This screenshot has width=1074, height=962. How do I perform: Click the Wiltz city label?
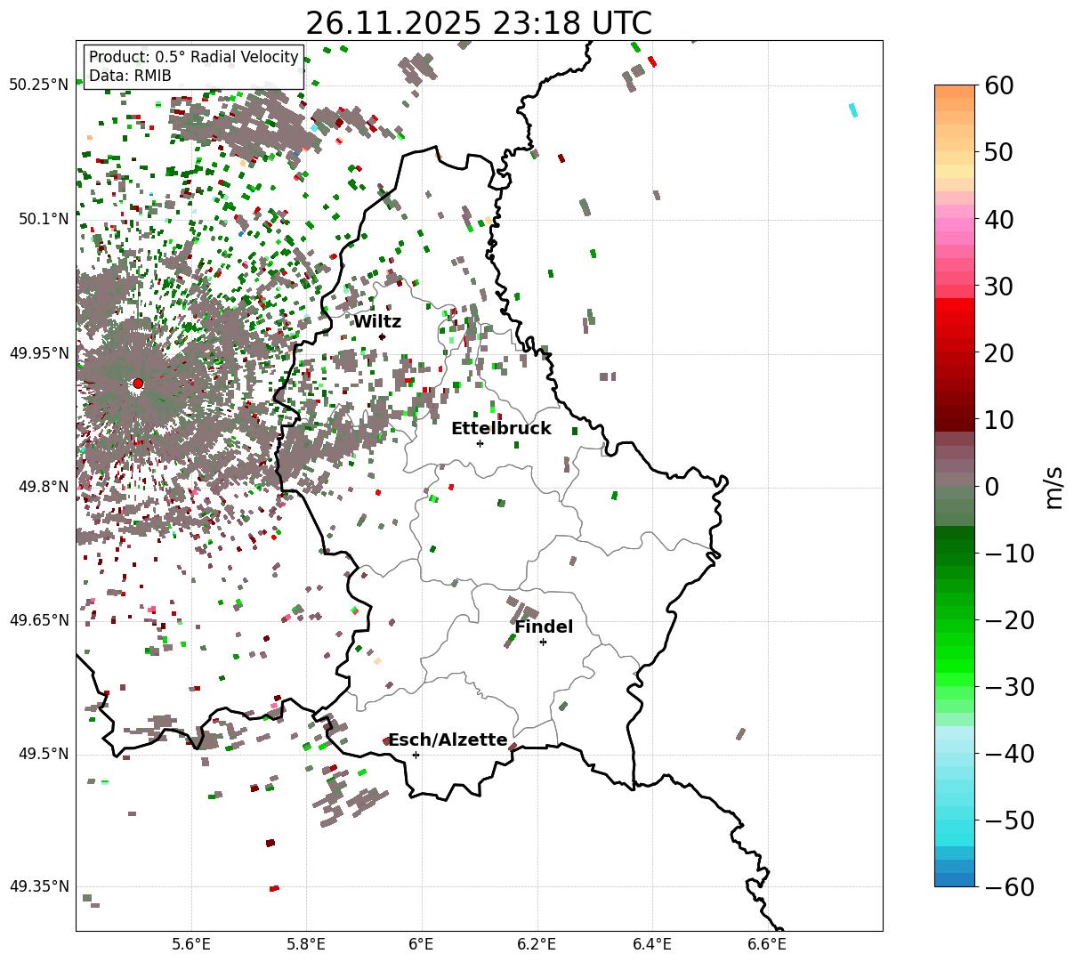[x=377, y=322]
